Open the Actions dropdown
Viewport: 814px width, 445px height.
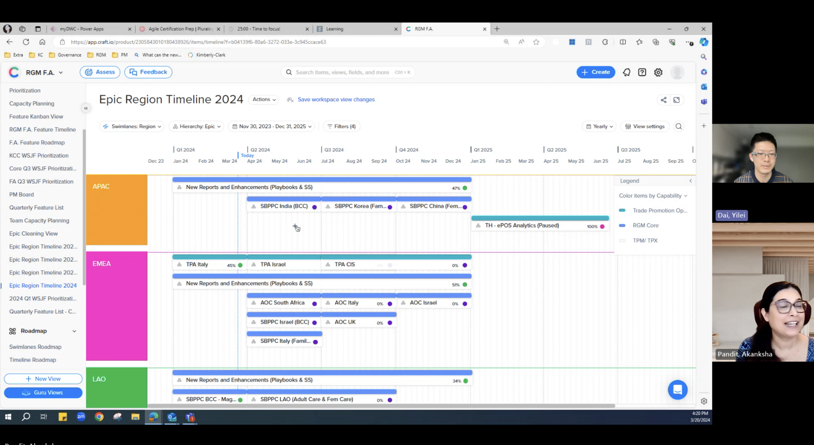pyautogui.click(x=264, y=100)
